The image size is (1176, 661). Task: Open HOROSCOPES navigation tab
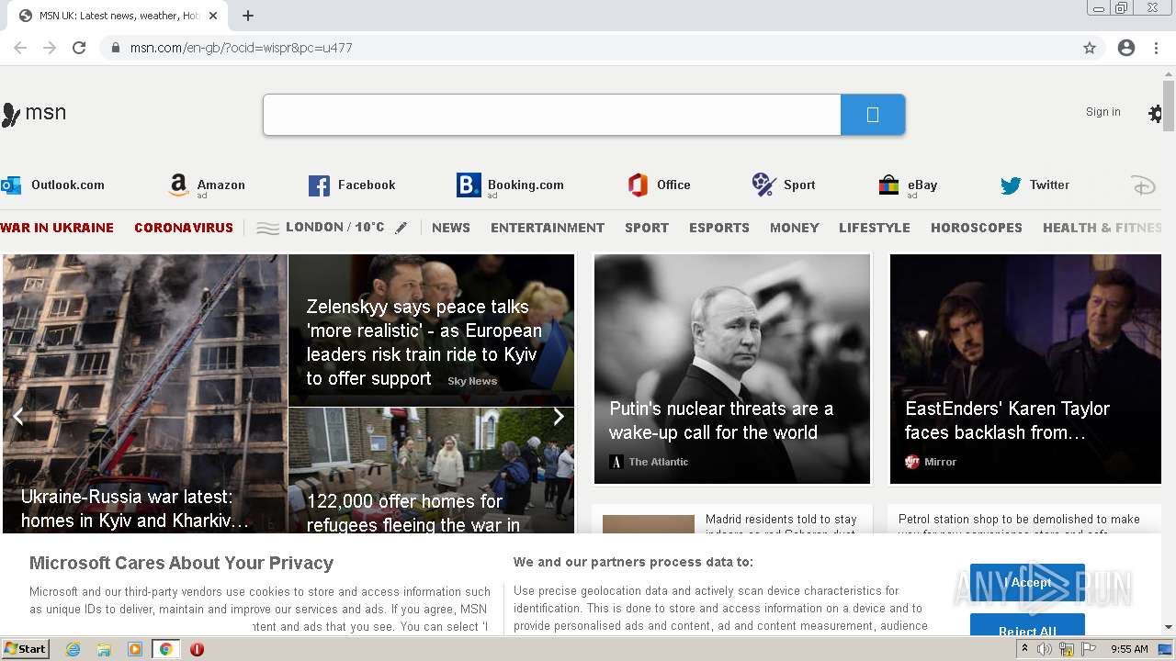coord(977,228)
